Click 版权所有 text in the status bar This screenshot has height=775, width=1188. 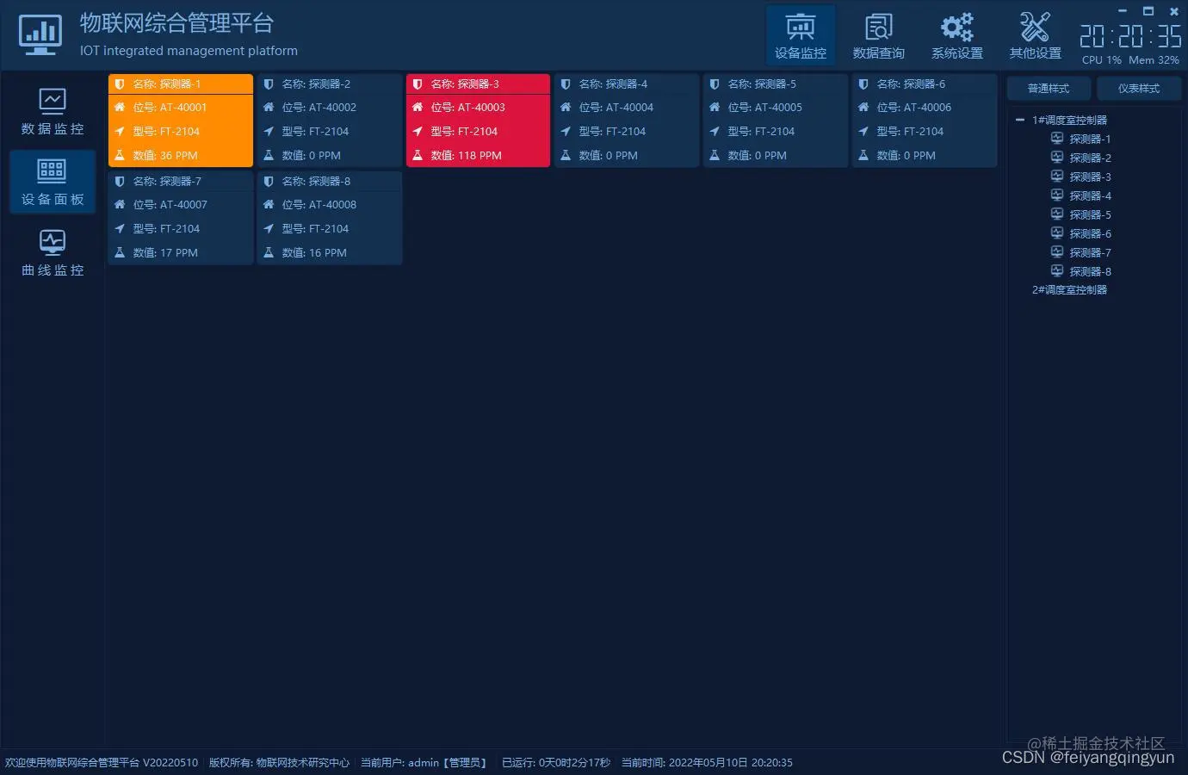pyautogui.click(x=279, y=763)
